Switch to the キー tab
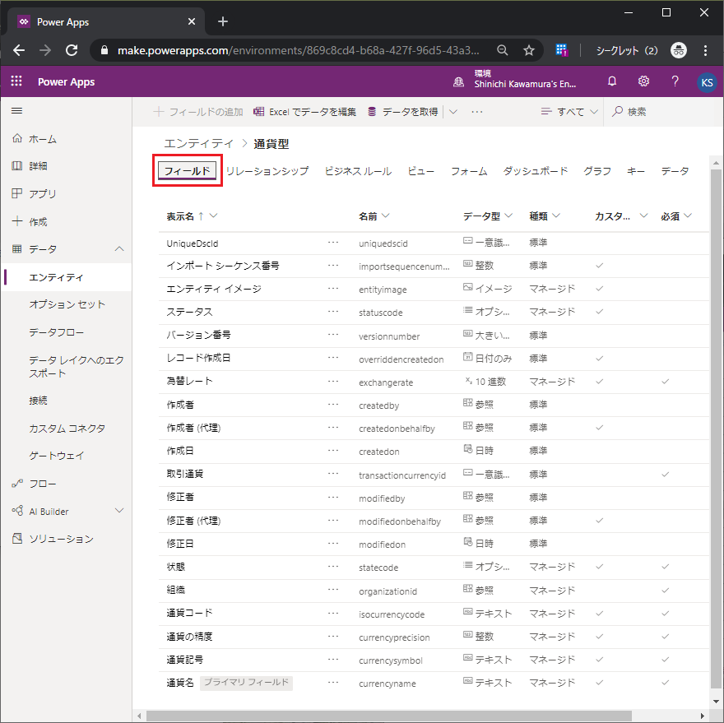The width and height of the screenshot is (724, 723). coord(636,171)
